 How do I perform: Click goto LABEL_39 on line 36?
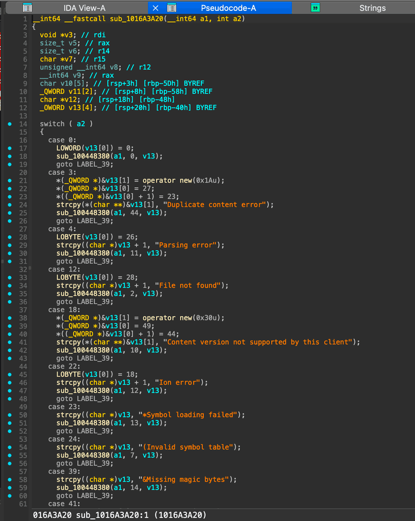point(85,302)
